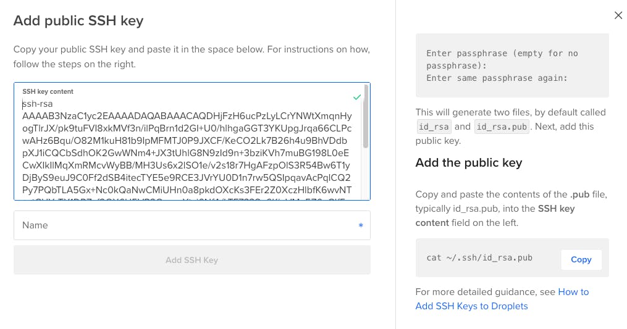The width and height of the screenshot is (627, 329).
Task: Click into the Name input field
Action: tap(185, 225)
